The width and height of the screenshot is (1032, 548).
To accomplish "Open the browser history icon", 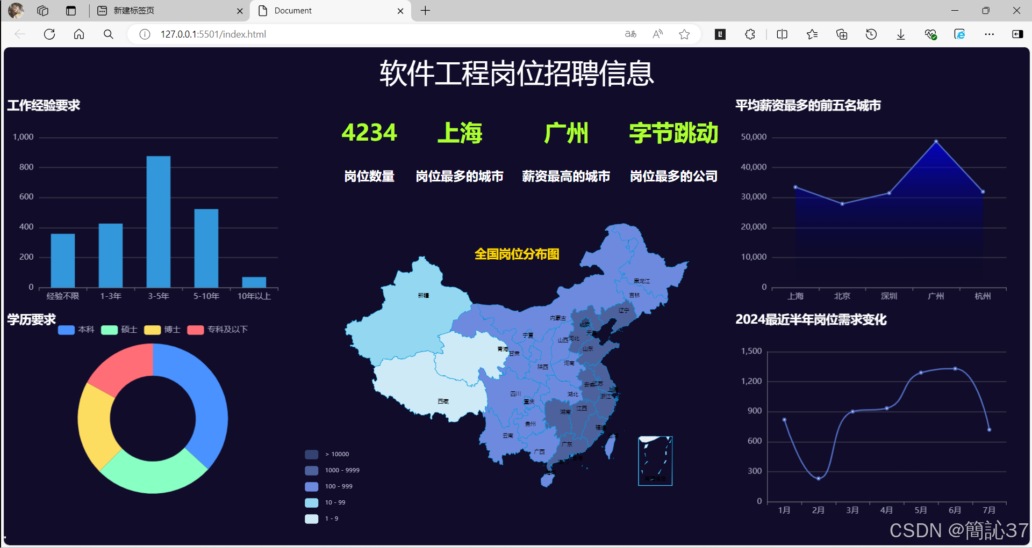I will click(x=871, y=34).
